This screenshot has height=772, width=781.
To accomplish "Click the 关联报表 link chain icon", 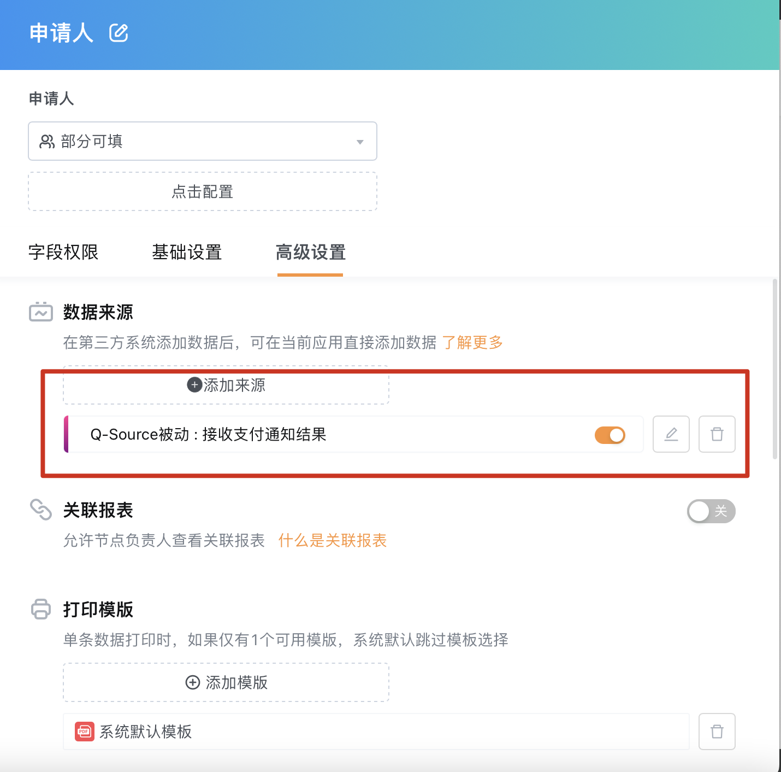I will click(x=41, y=510).
